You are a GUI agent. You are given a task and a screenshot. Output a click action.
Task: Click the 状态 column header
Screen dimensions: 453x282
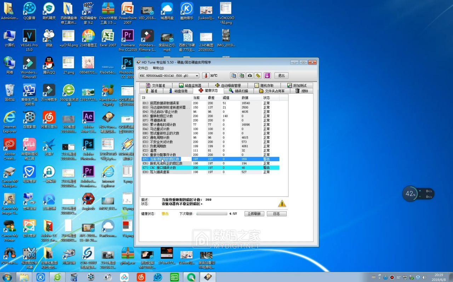271,98
